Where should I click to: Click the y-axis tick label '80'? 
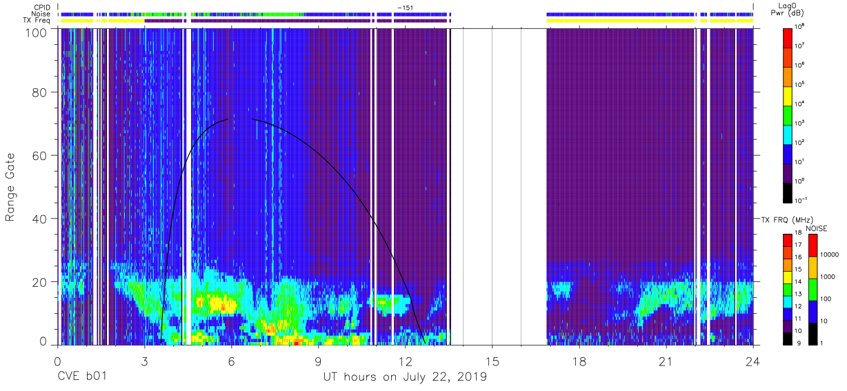tap(41, 92)
